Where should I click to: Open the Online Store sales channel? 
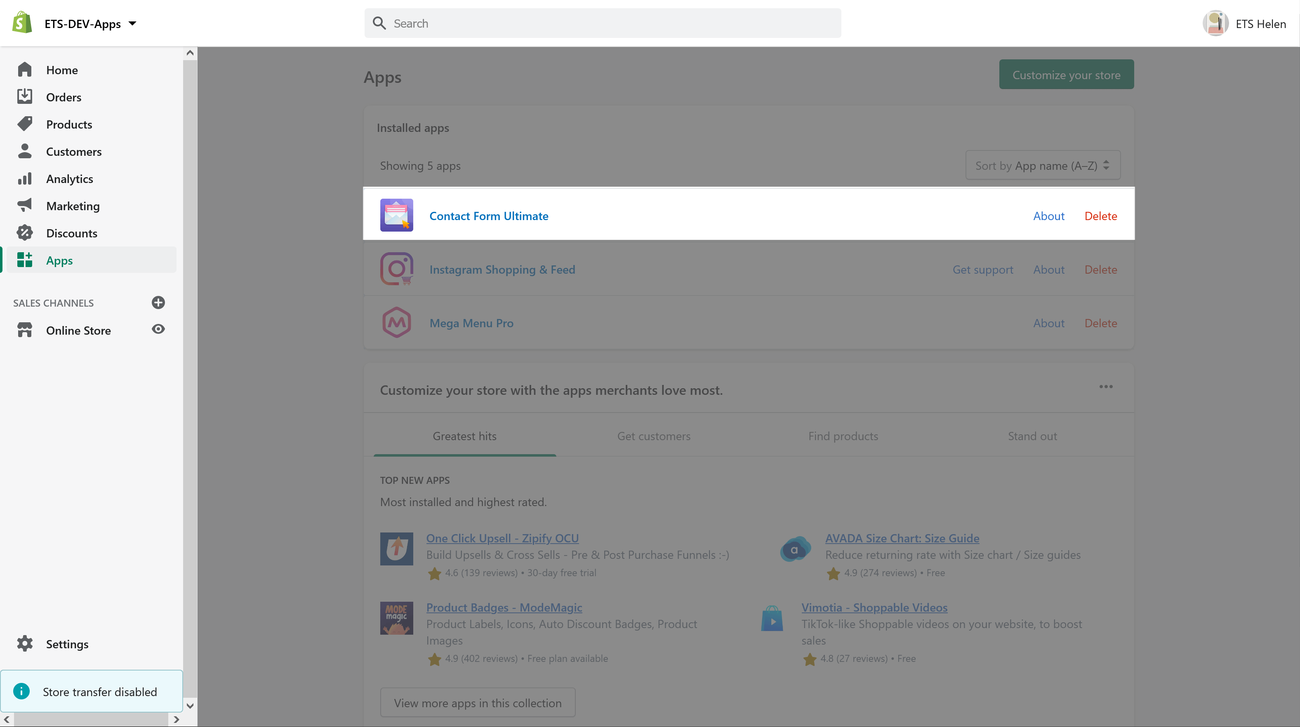(x=78, y=330)
